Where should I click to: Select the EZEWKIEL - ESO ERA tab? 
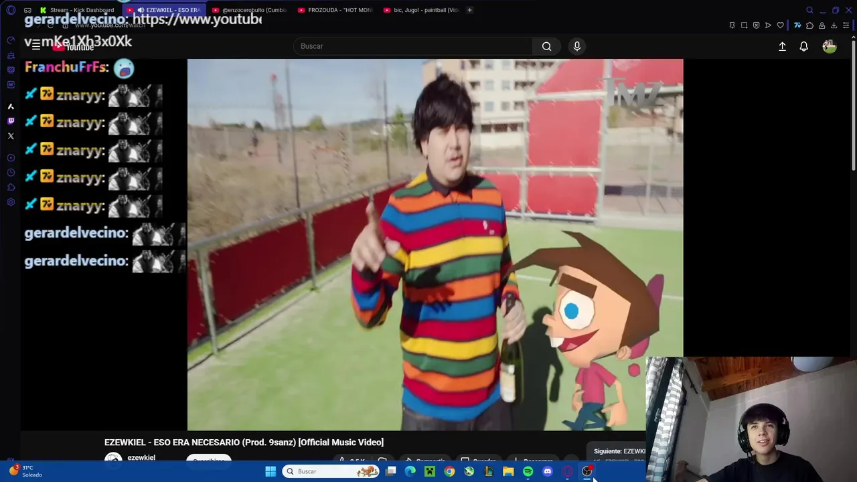[165, 10]
